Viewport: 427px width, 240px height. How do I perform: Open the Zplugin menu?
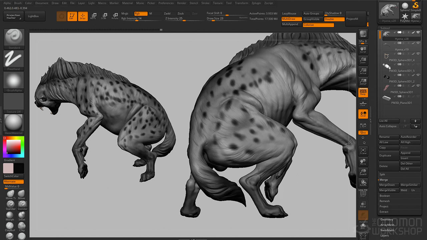pyautogui.click(x=256, y=3)
